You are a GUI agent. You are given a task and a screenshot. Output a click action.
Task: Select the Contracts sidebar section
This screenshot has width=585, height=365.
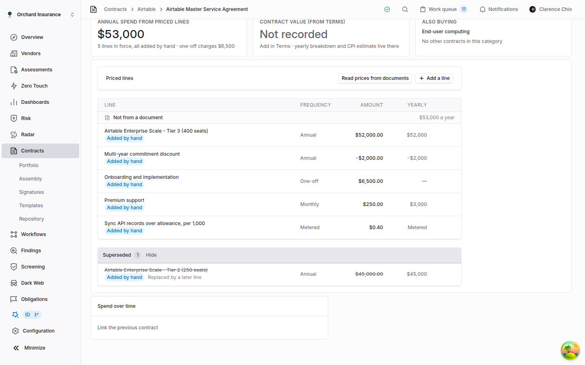coord(40,151)
